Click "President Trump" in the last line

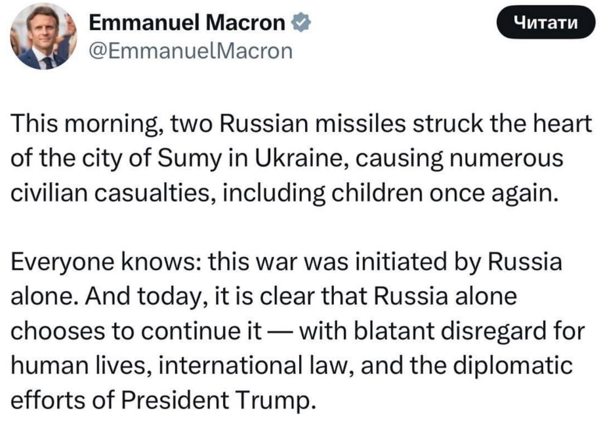(x=216, y=401)
